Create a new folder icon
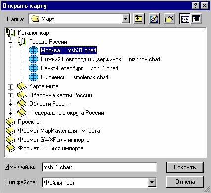This screenshot has width=211, height=193. tap(169, 19)
